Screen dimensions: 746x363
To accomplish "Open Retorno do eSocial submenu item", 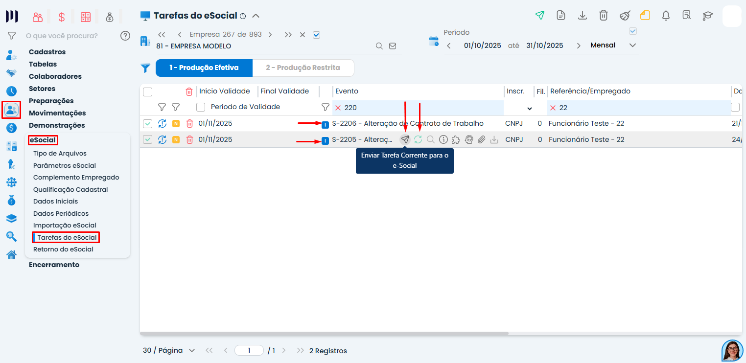I will pyautogui.click(x=63, y=249).
